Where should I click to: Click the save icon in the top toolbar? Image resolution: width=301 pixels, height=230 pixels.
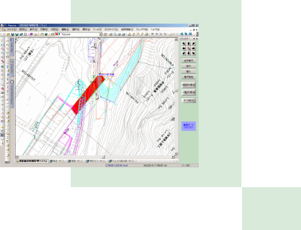[12, 34]
